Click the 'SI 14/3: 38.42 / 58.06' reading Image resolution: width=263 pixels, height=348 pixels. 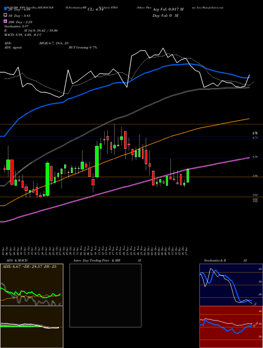(x=41, y=31)
